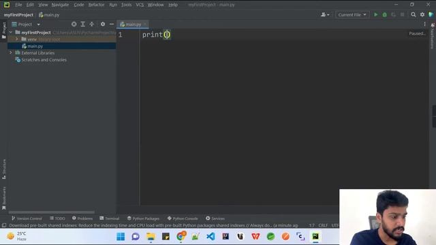Open JetBrains Toolbox icon at top right
Viewport: 436px width, 245px height.
[431, 15]
